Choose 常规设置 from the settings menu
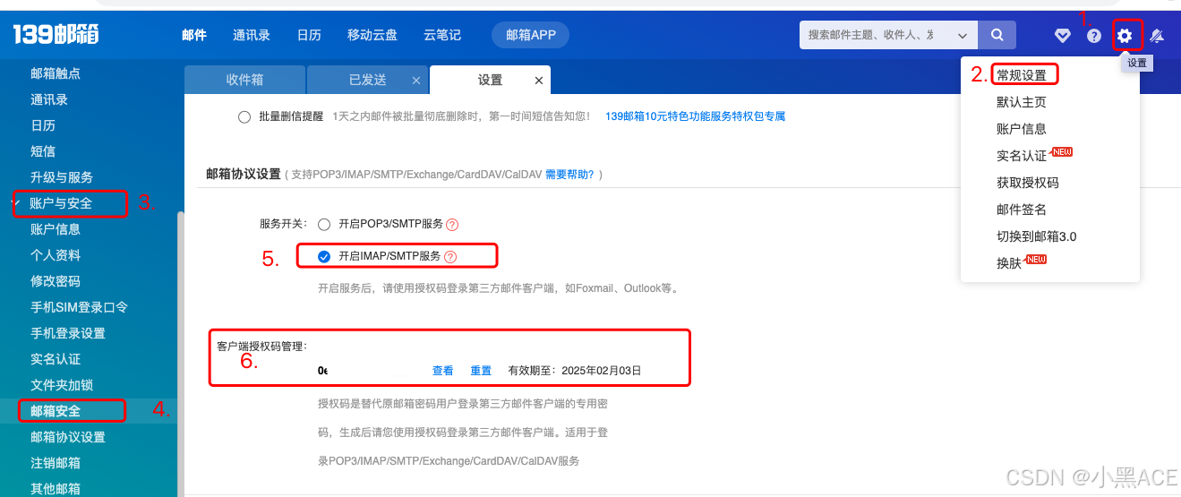This screenshot has width=1181, height=497. pyautogui.click(x=1022, y=75)
